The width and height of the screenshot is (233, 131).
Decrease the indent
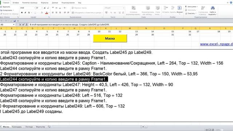65,13
